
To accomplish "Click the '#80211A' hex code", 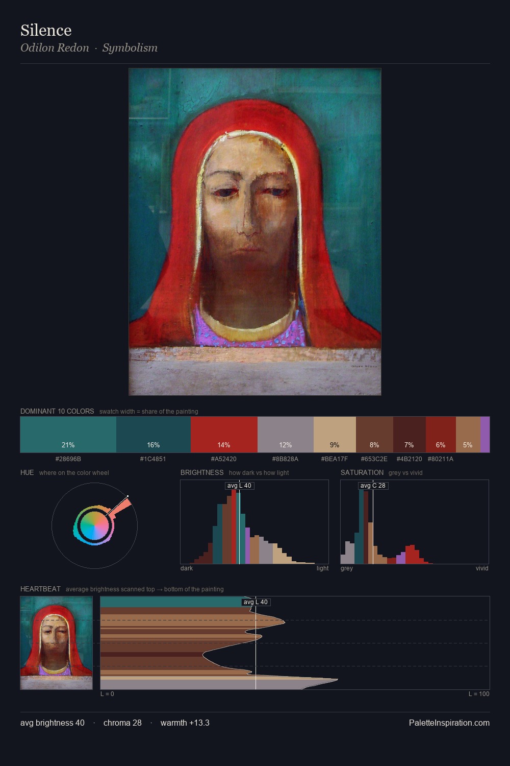I will tap(441, 459).
